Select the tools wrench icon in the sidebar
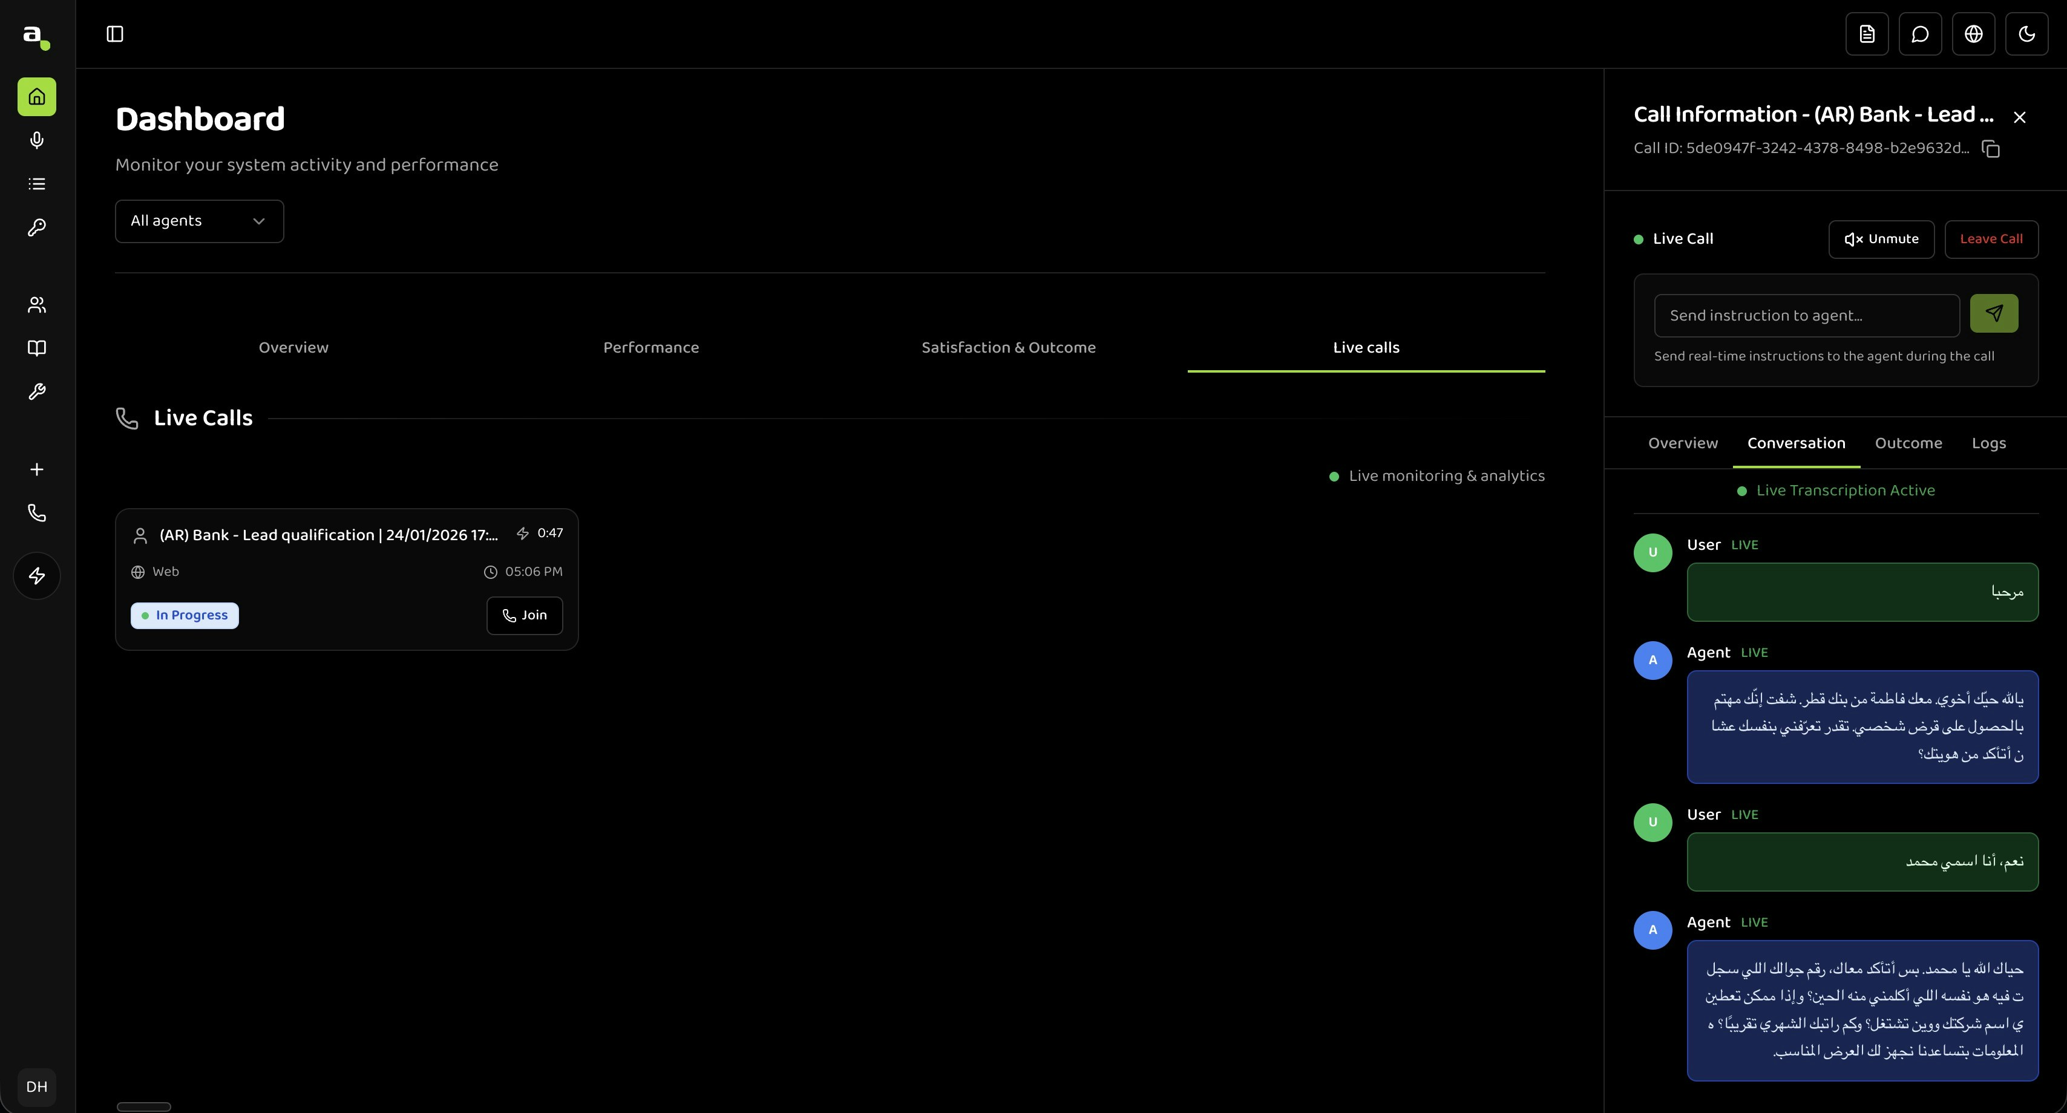 point(36,391)
